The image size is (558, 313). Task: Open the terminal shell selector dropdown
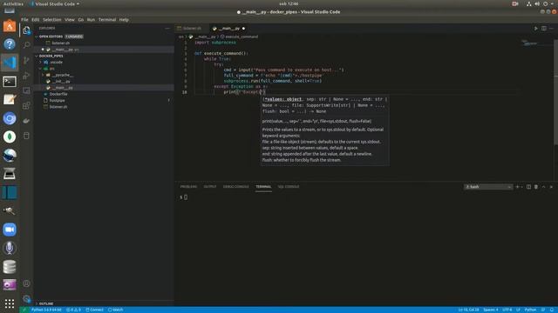click(x=488, y=187)
